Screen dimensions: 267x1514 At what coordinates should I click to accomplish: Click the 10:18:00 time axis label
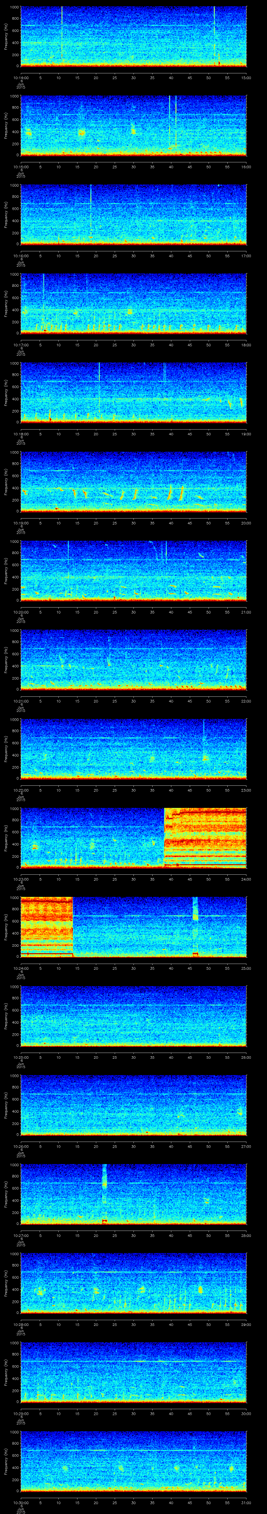coord(21,434)
